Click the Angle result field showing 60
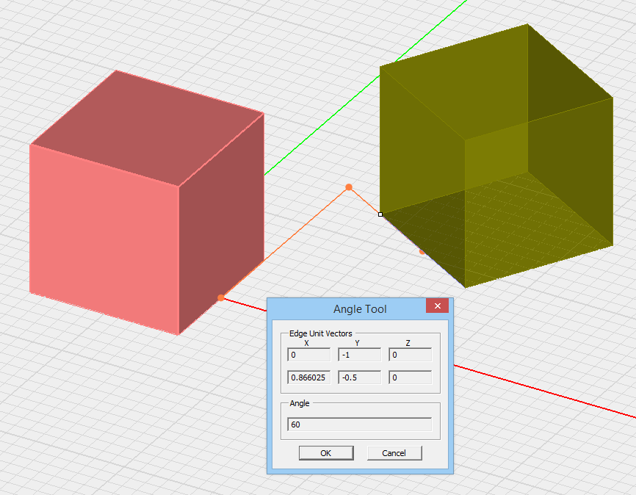 click(x=359, y=424)
